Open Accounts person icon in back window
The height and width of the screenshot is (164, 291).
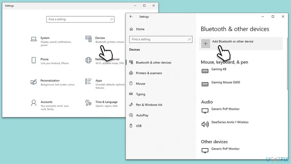coord(34,103)
